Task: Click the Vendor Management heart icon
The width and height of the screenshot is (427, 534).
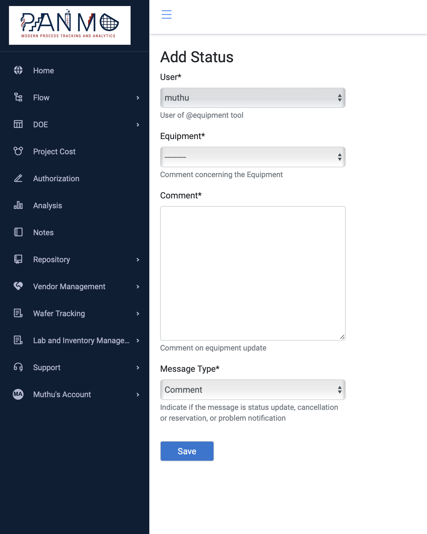Action: [18, 286]
